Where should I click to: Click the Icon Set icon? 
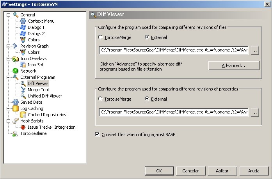23,65
